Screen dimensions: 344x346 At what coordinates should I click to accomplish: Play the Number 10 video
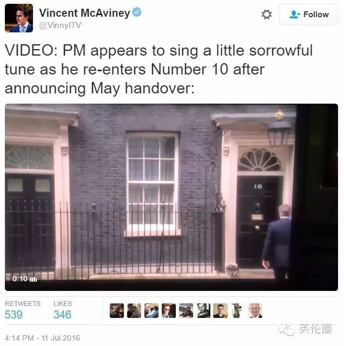pyautogui.click(x=171, y=197)
